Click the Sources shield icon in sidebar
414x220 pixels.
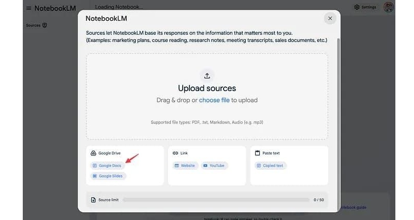[45, 25]
